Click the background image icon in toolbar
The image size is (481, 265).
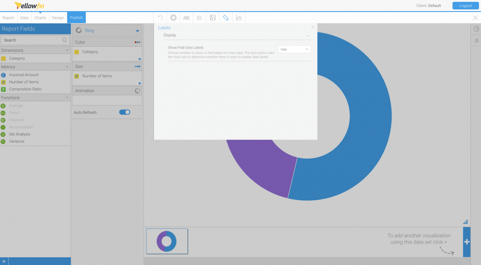212,17
